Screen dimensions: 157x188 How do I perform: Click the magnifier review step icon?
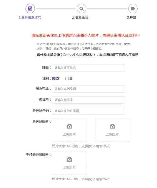81,9
